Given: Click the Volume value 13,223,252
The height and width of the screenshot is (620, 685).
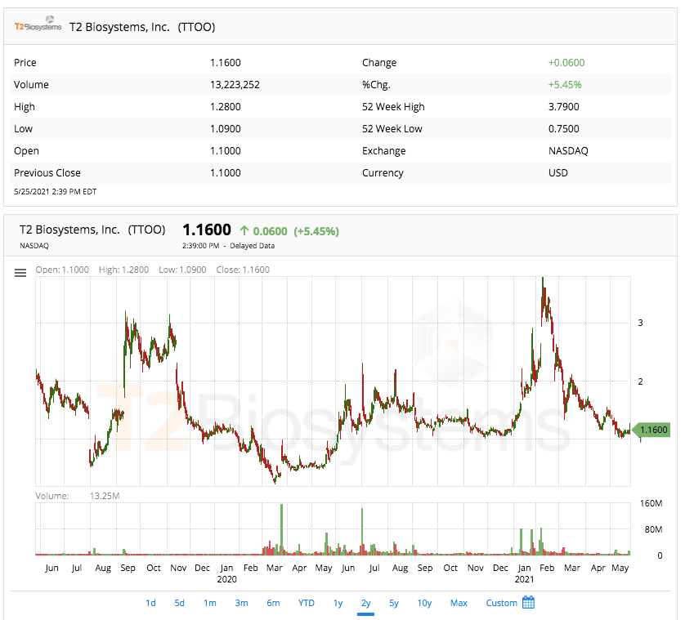Looking at the screenshot, I should coord(235,85).
